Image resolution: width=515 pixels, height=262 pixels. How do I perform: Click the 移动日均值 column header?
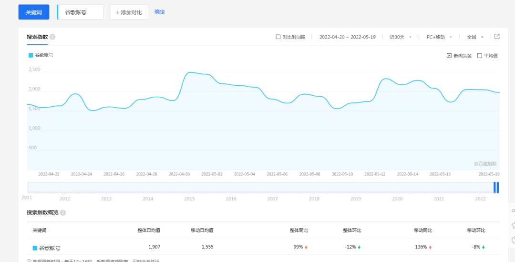pos(202,230)
